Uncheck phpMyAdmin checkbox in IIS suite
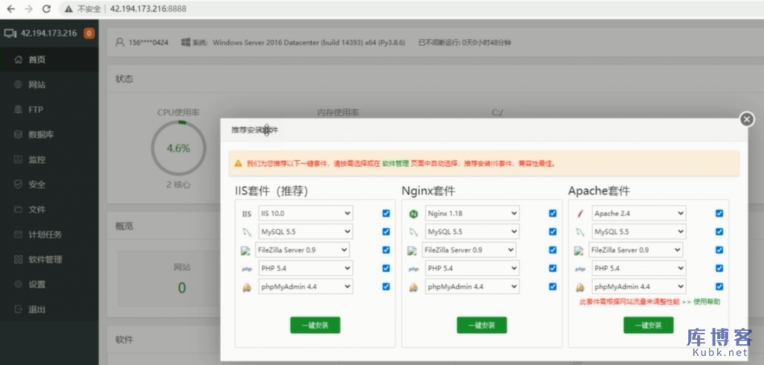 coord(386,287)
